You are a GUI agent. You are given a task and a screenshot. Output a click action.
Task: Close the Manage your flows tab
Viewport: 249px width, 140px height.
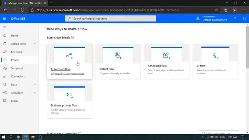[45, 3]
